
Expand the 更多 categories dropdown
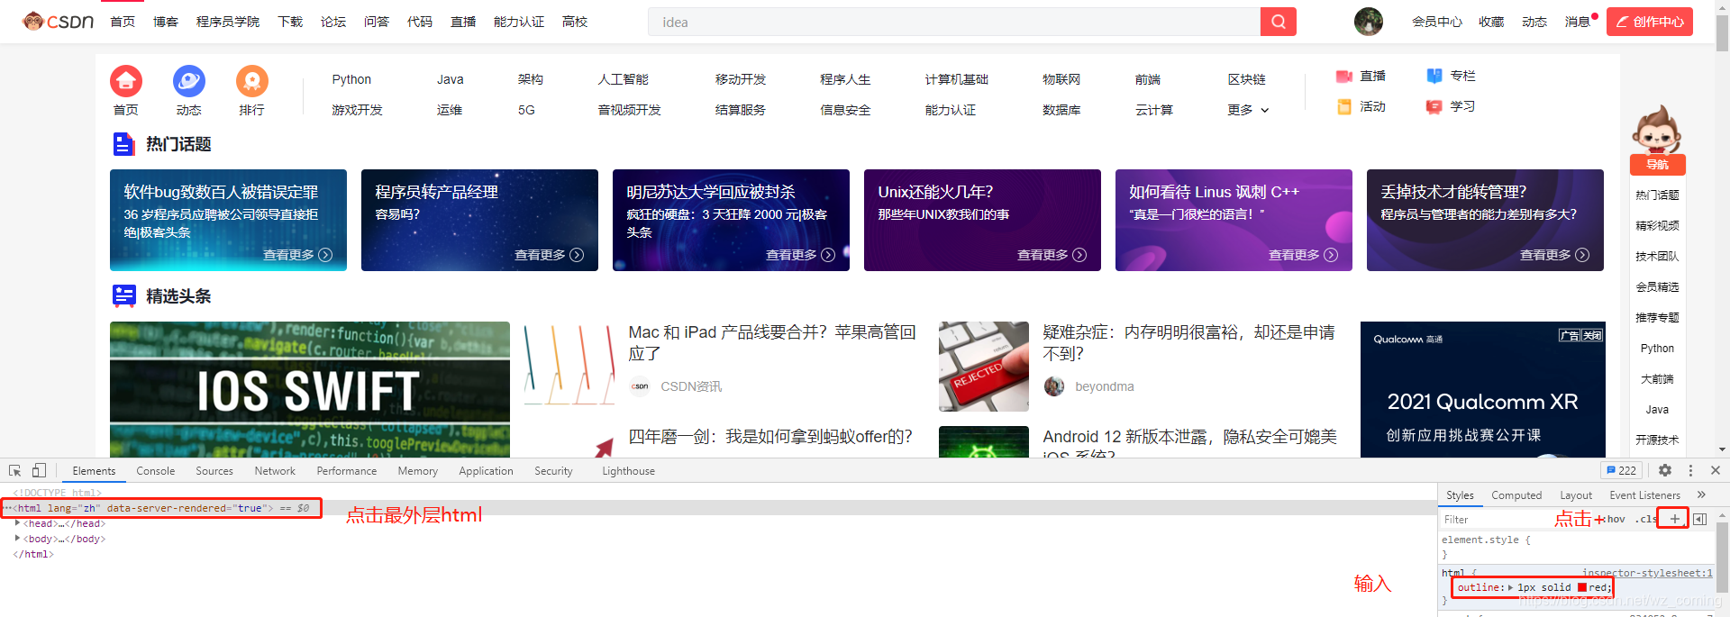1248,110
